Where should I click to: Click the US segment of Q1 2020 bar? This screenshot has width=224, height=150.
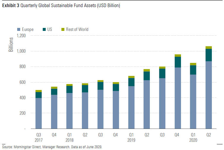(193, 70)
